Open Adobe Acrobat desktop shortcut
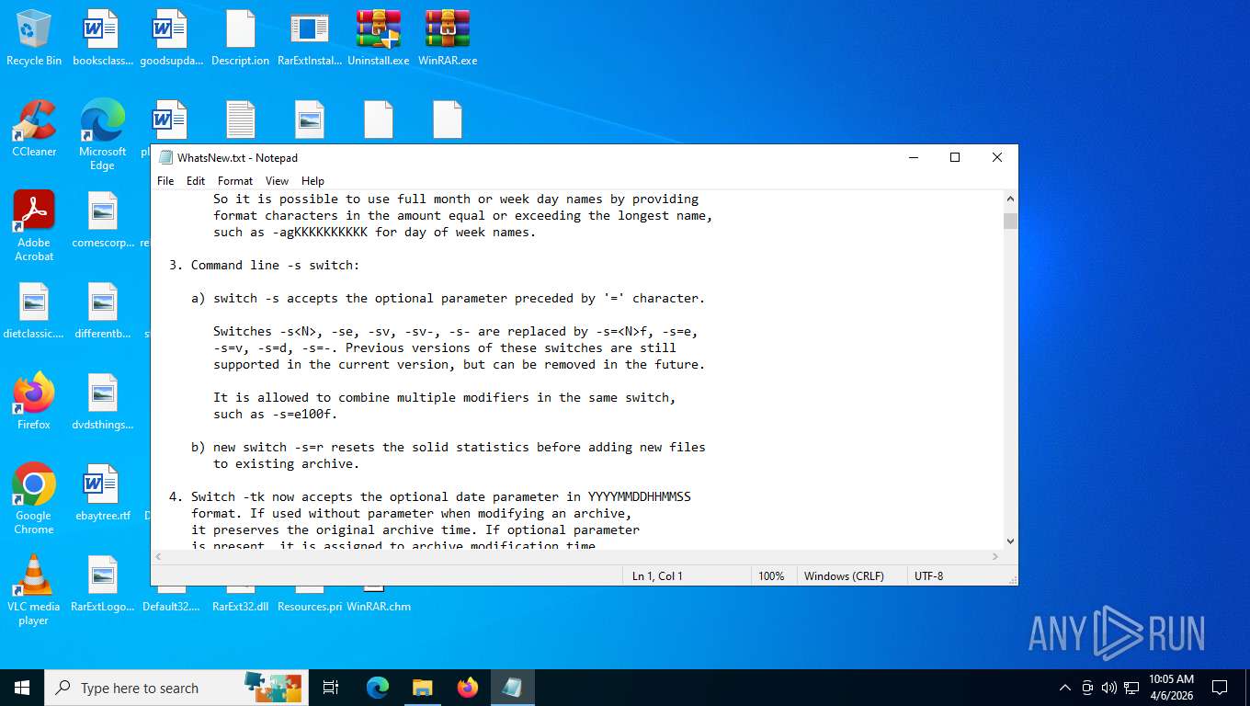1250x706 pixels. coord(34,226)
